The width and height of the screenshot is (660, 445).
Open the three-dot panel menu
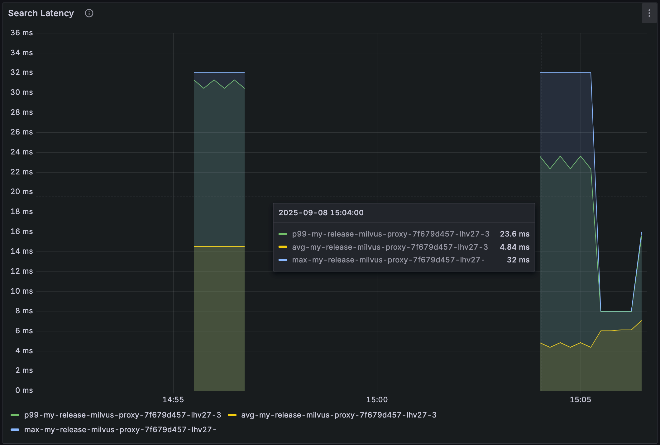tap(649, 13)
